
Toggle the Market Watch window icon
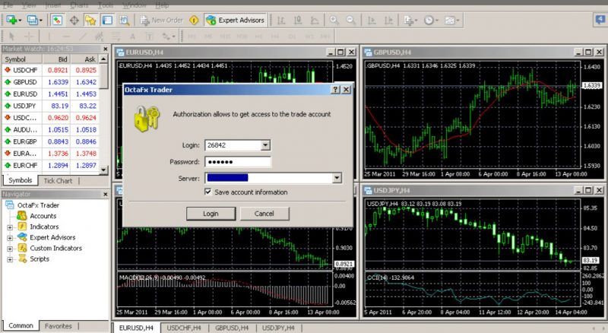pyautogui.click(x=57, y=21)
